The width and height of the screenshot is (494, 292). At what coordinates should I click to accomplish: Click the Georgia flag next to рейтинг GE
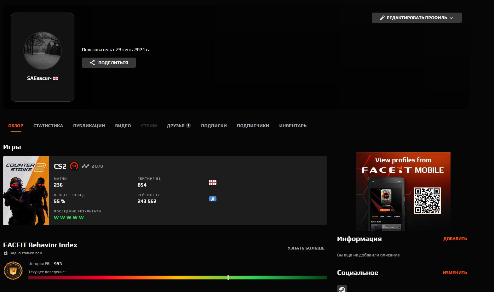[213, 182]
